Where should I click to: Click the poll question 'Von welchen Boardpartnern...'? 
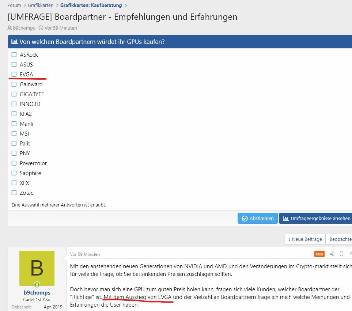point(92,42)
